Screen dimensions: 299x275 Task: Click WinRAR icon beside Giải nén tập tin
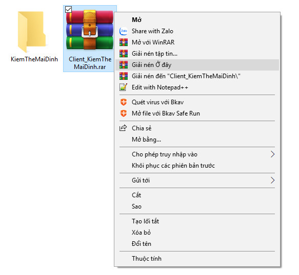(x=124, y=54)
